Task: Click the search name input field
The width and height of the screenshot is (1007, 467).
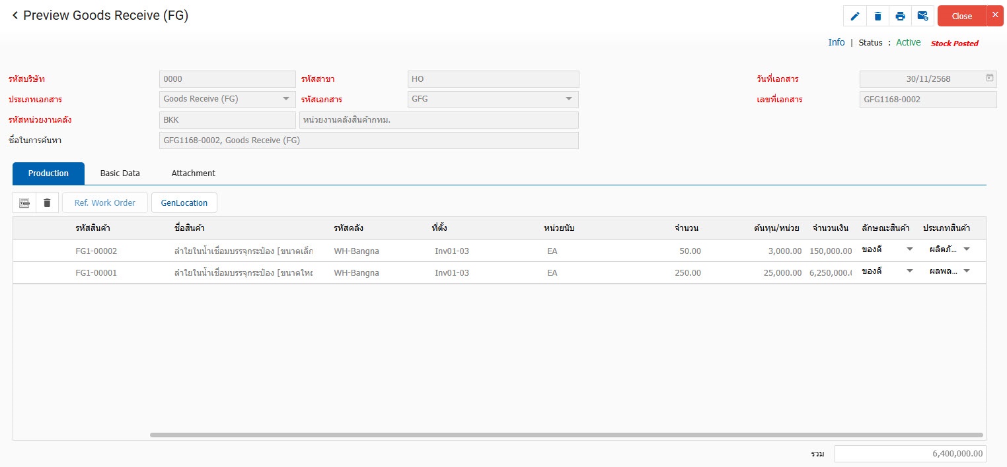Action: tap(369, 140)
